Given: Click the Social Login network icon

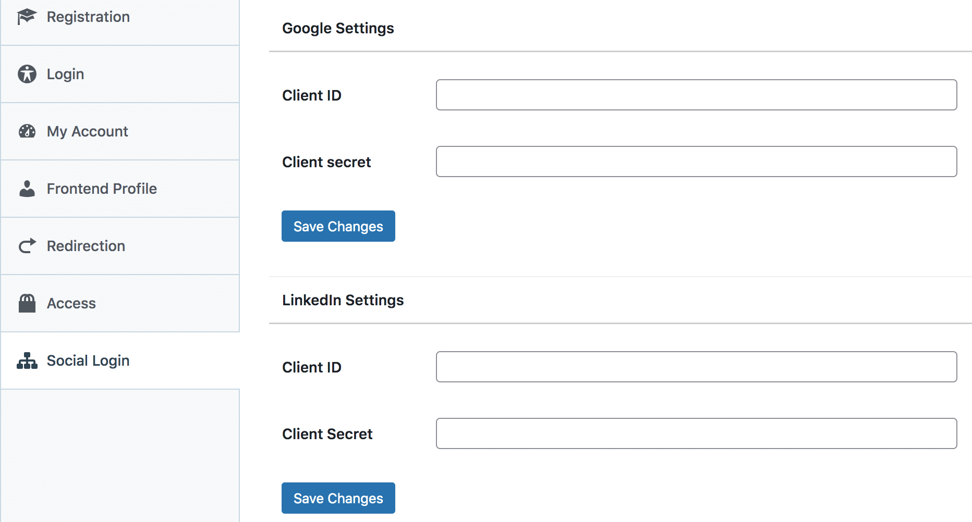Looking at the screenshot, I should click(x=27, y=361).
